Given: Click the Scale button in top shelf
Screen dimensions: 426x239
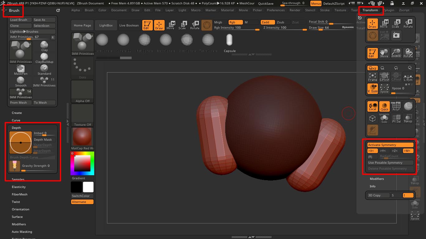Looking at the screenshot, I should [182, 25].
